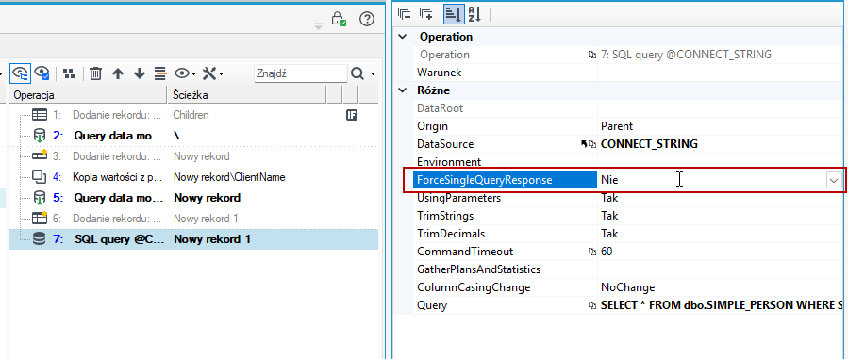This screenshot has width=848, height=359.
Task: Click the database icon of operation 7
Action: 39,238
